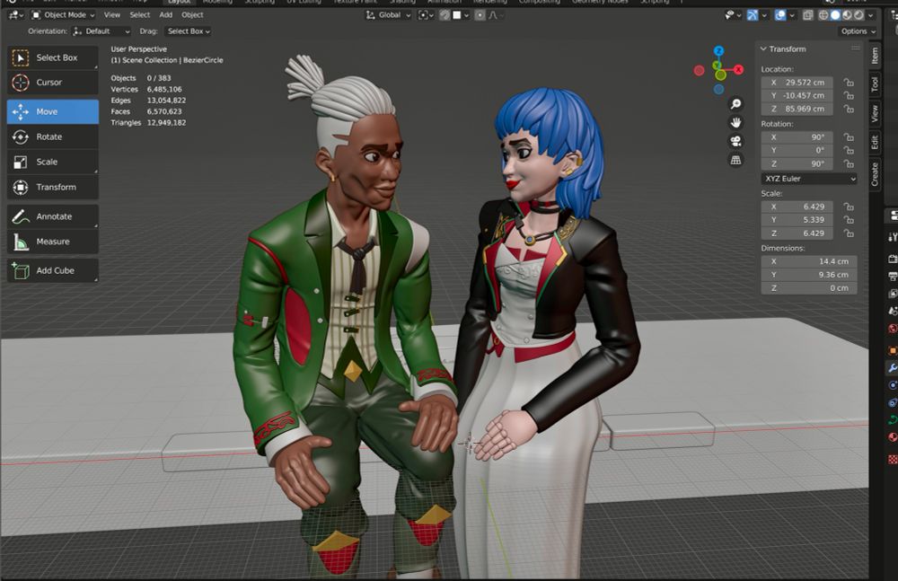Open the orange Object properties tab
The image size is (898, 581).
pyautogui.click(x=893, y=350)
